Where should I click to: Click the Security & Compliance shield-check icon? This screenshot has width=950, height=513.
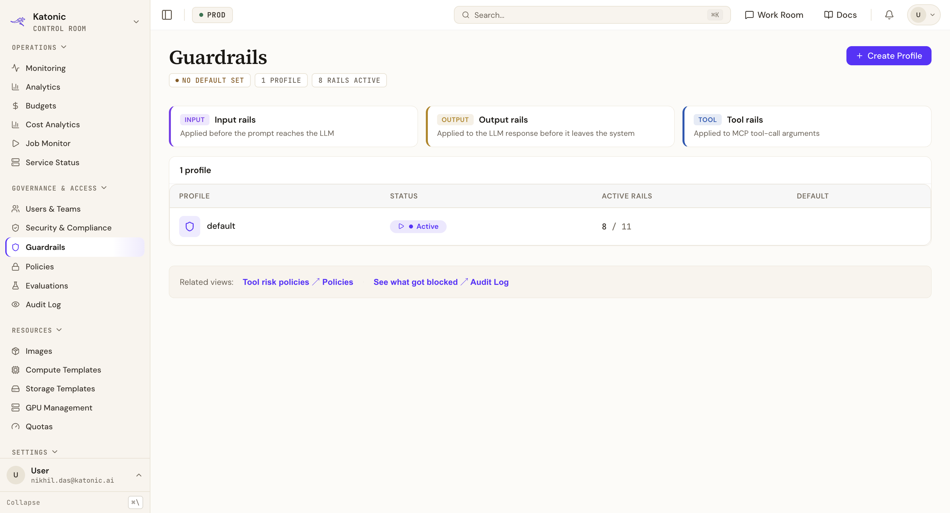pyautogui.click(x=16, y=228)
